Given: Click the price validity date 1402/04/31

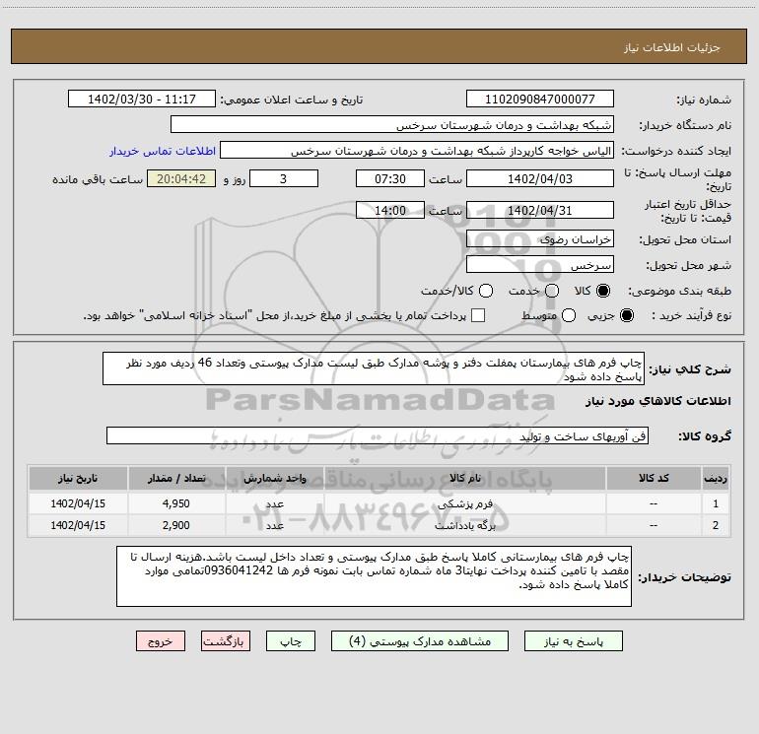Looking at the screenshot, I should (x=540, y=210).
